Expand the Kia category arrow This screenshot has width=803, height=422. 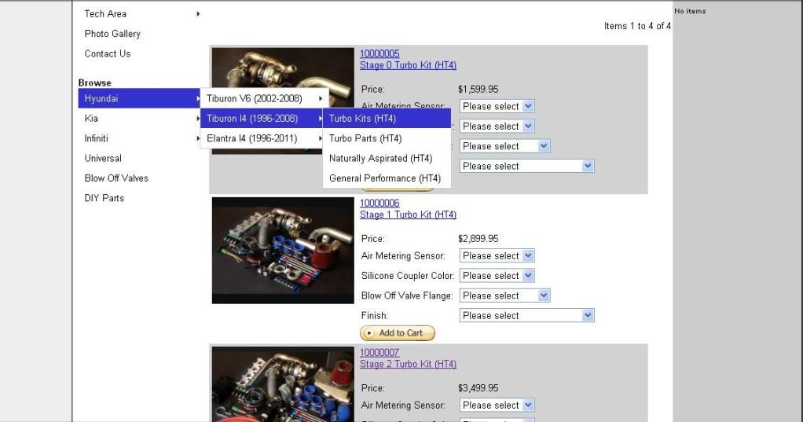pyautogui.click(x=198, y=119)
